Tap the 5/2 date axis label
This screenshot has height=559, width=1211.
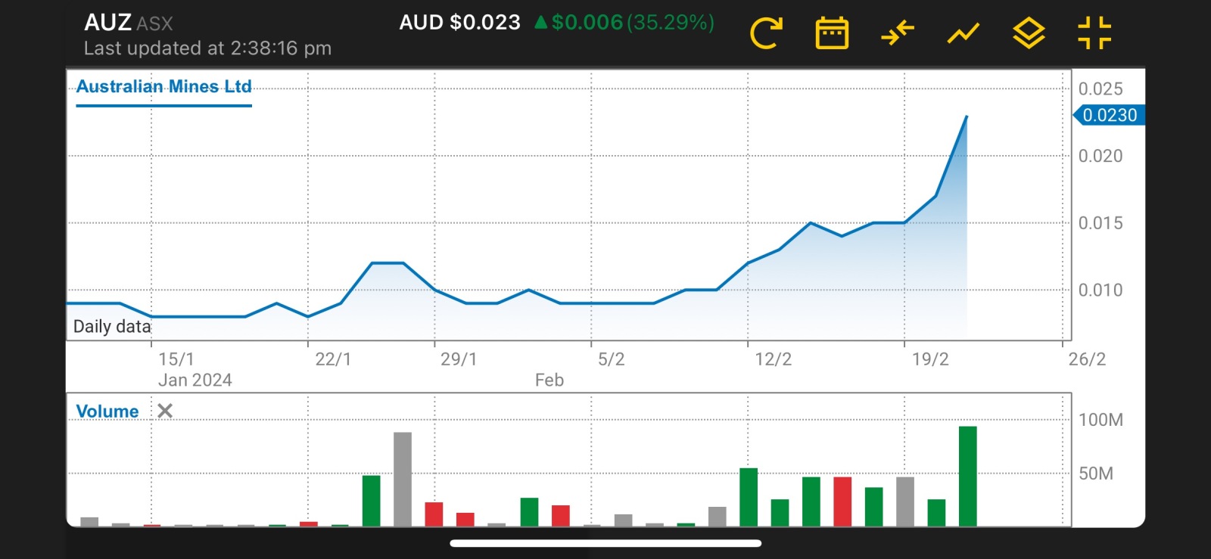[612, 359]
